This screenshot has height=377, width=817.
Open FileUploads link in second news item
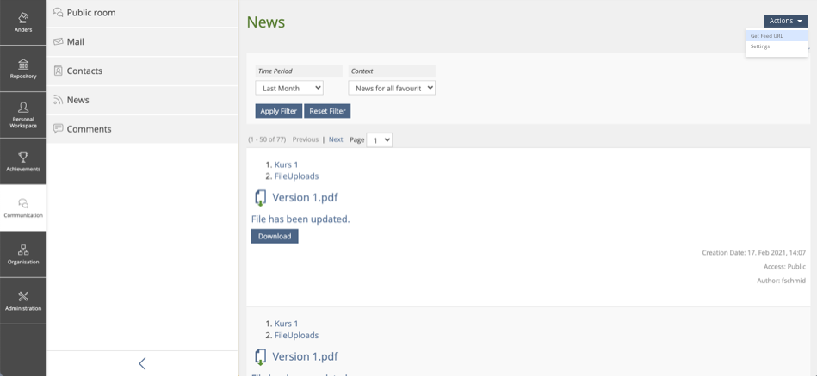coord(296,335)
